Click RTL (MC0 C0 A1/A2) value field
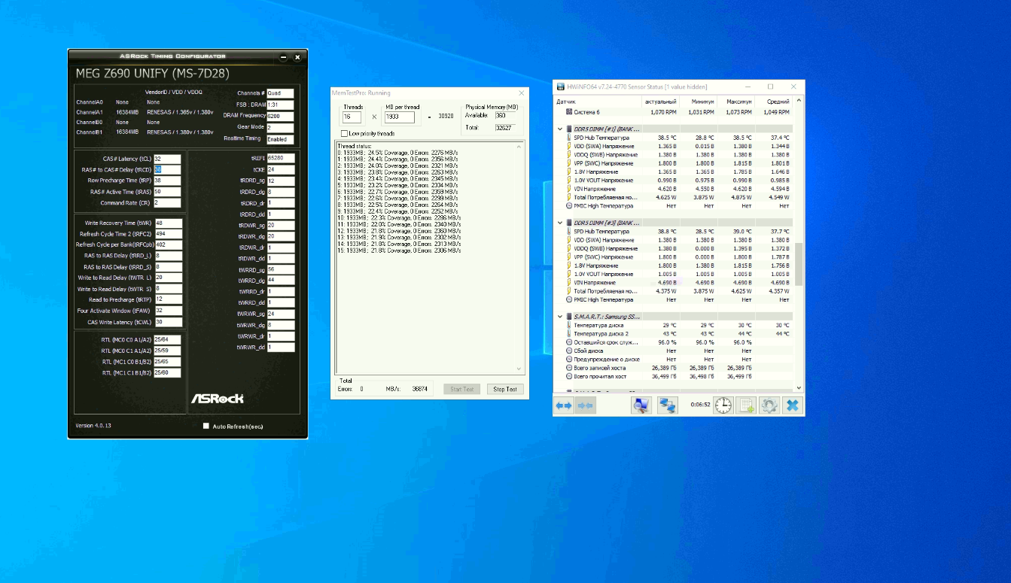1011x583 pixels. 167,339
